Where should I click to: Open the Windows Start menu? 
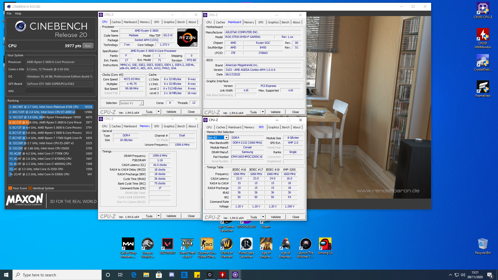click(6, 275)
